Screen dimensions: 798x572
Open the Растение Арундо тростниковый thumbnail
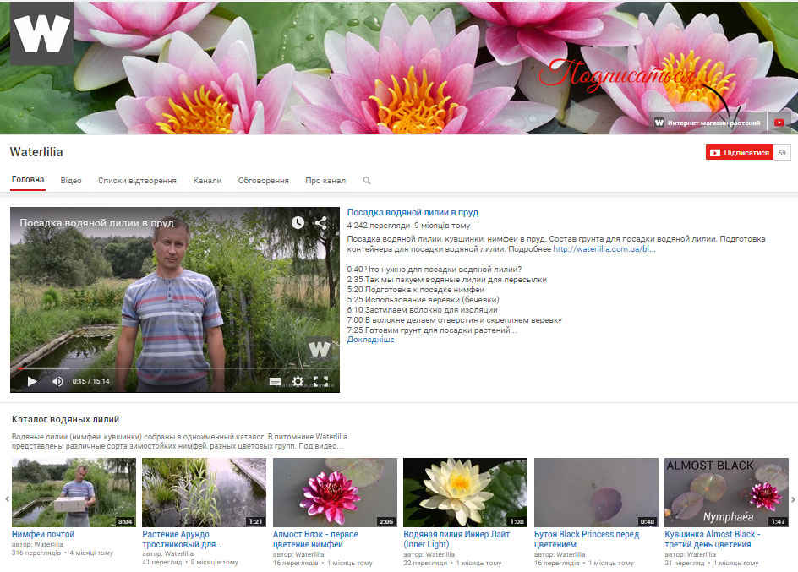coord(204,493)
